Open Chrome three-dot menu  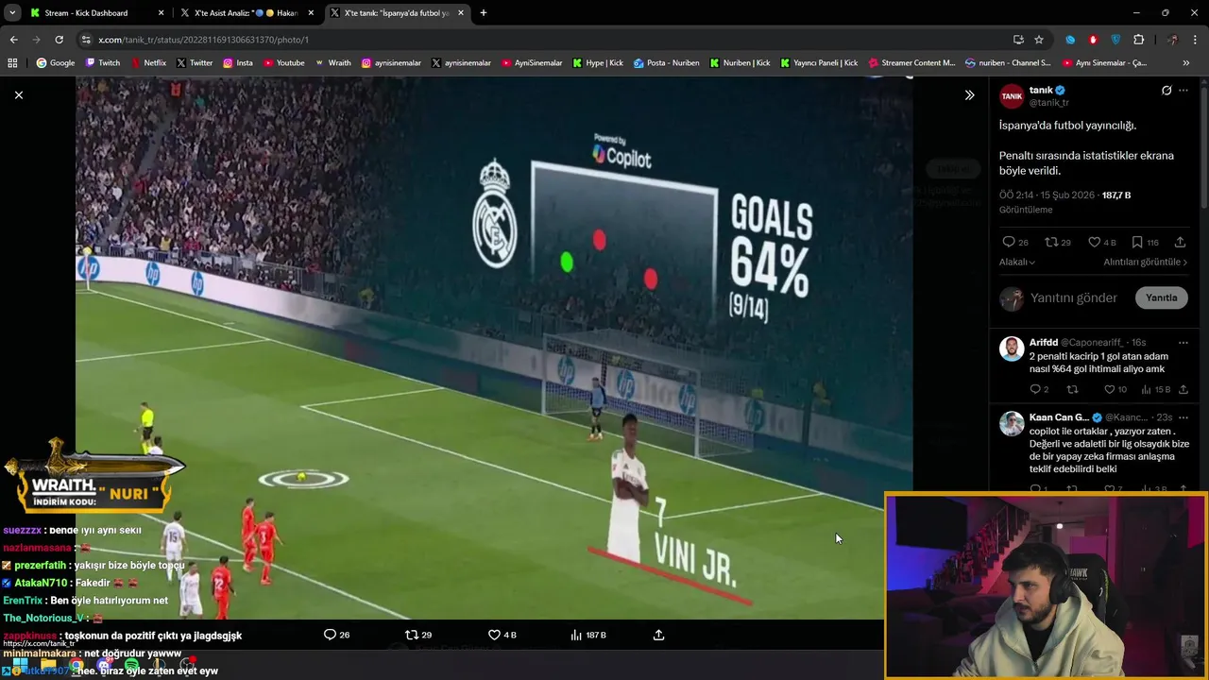[1196, 40]
